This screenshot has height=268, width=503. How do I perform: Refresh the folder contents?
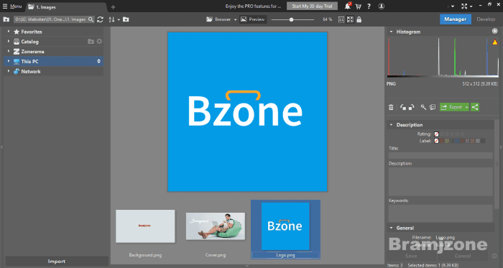pos(100,19)
